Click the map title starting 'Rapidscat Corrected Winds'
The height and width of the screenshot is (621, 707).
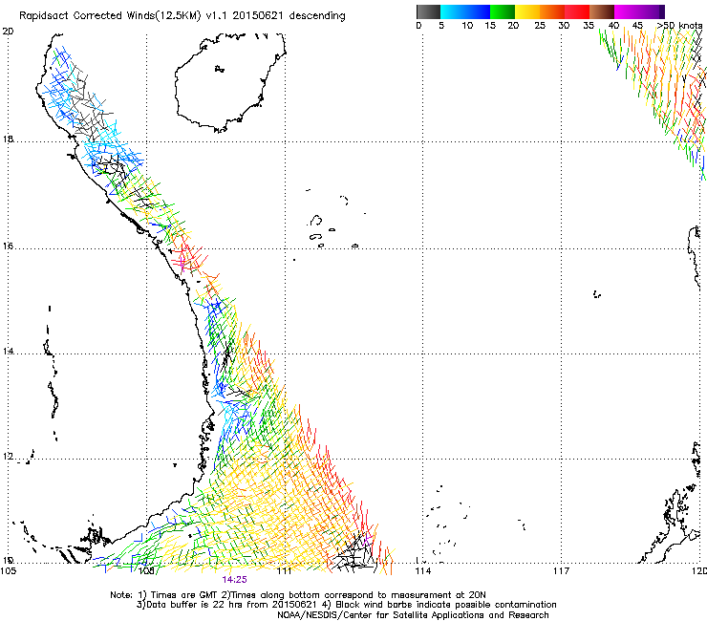[x=182, y=16]
